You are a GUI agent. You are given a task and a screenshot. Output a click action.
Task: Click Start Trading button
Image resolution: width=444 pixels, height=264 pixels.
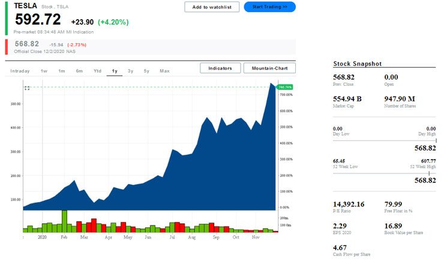[x=269, y=7]
